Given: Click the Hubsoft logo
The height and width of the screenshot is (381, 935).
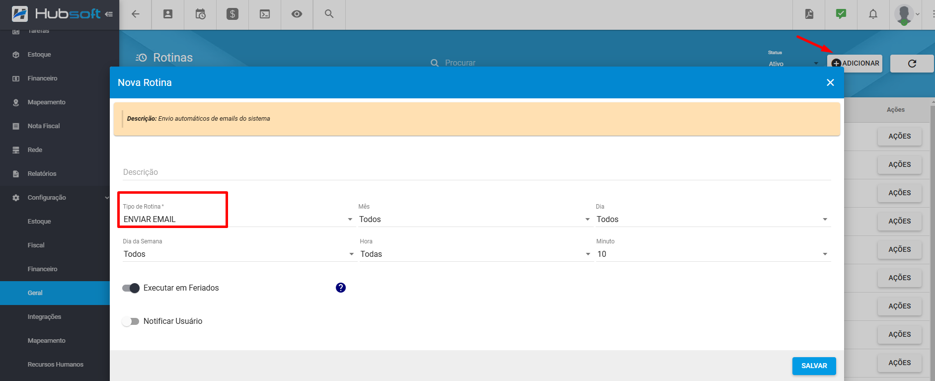Looking at the screenshot, I should pos(56,14).
